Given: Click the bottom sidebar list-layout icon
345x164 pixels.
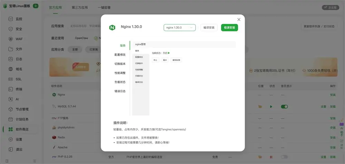Looking at the screenshot, I should 34,161.
